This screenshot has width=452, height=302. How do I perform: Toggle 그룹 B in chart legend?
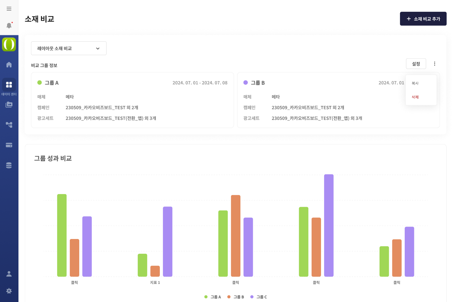tap(236, 297)
